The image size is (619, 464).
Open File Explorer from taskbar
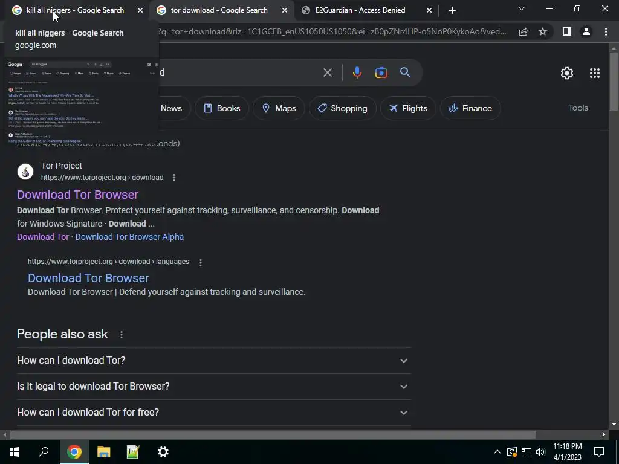click(x=104, y=452)
